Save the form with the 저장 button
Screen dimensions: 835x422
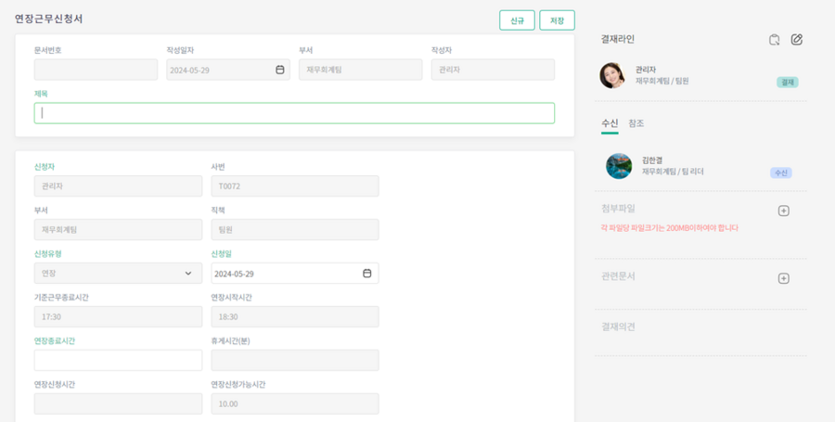click(x=557, y=20)
